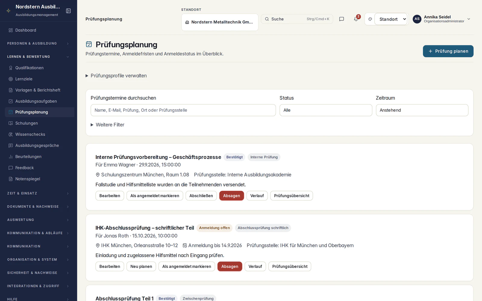Click the Ausbildungsgespräche chat icon

[x=11, y=145]
